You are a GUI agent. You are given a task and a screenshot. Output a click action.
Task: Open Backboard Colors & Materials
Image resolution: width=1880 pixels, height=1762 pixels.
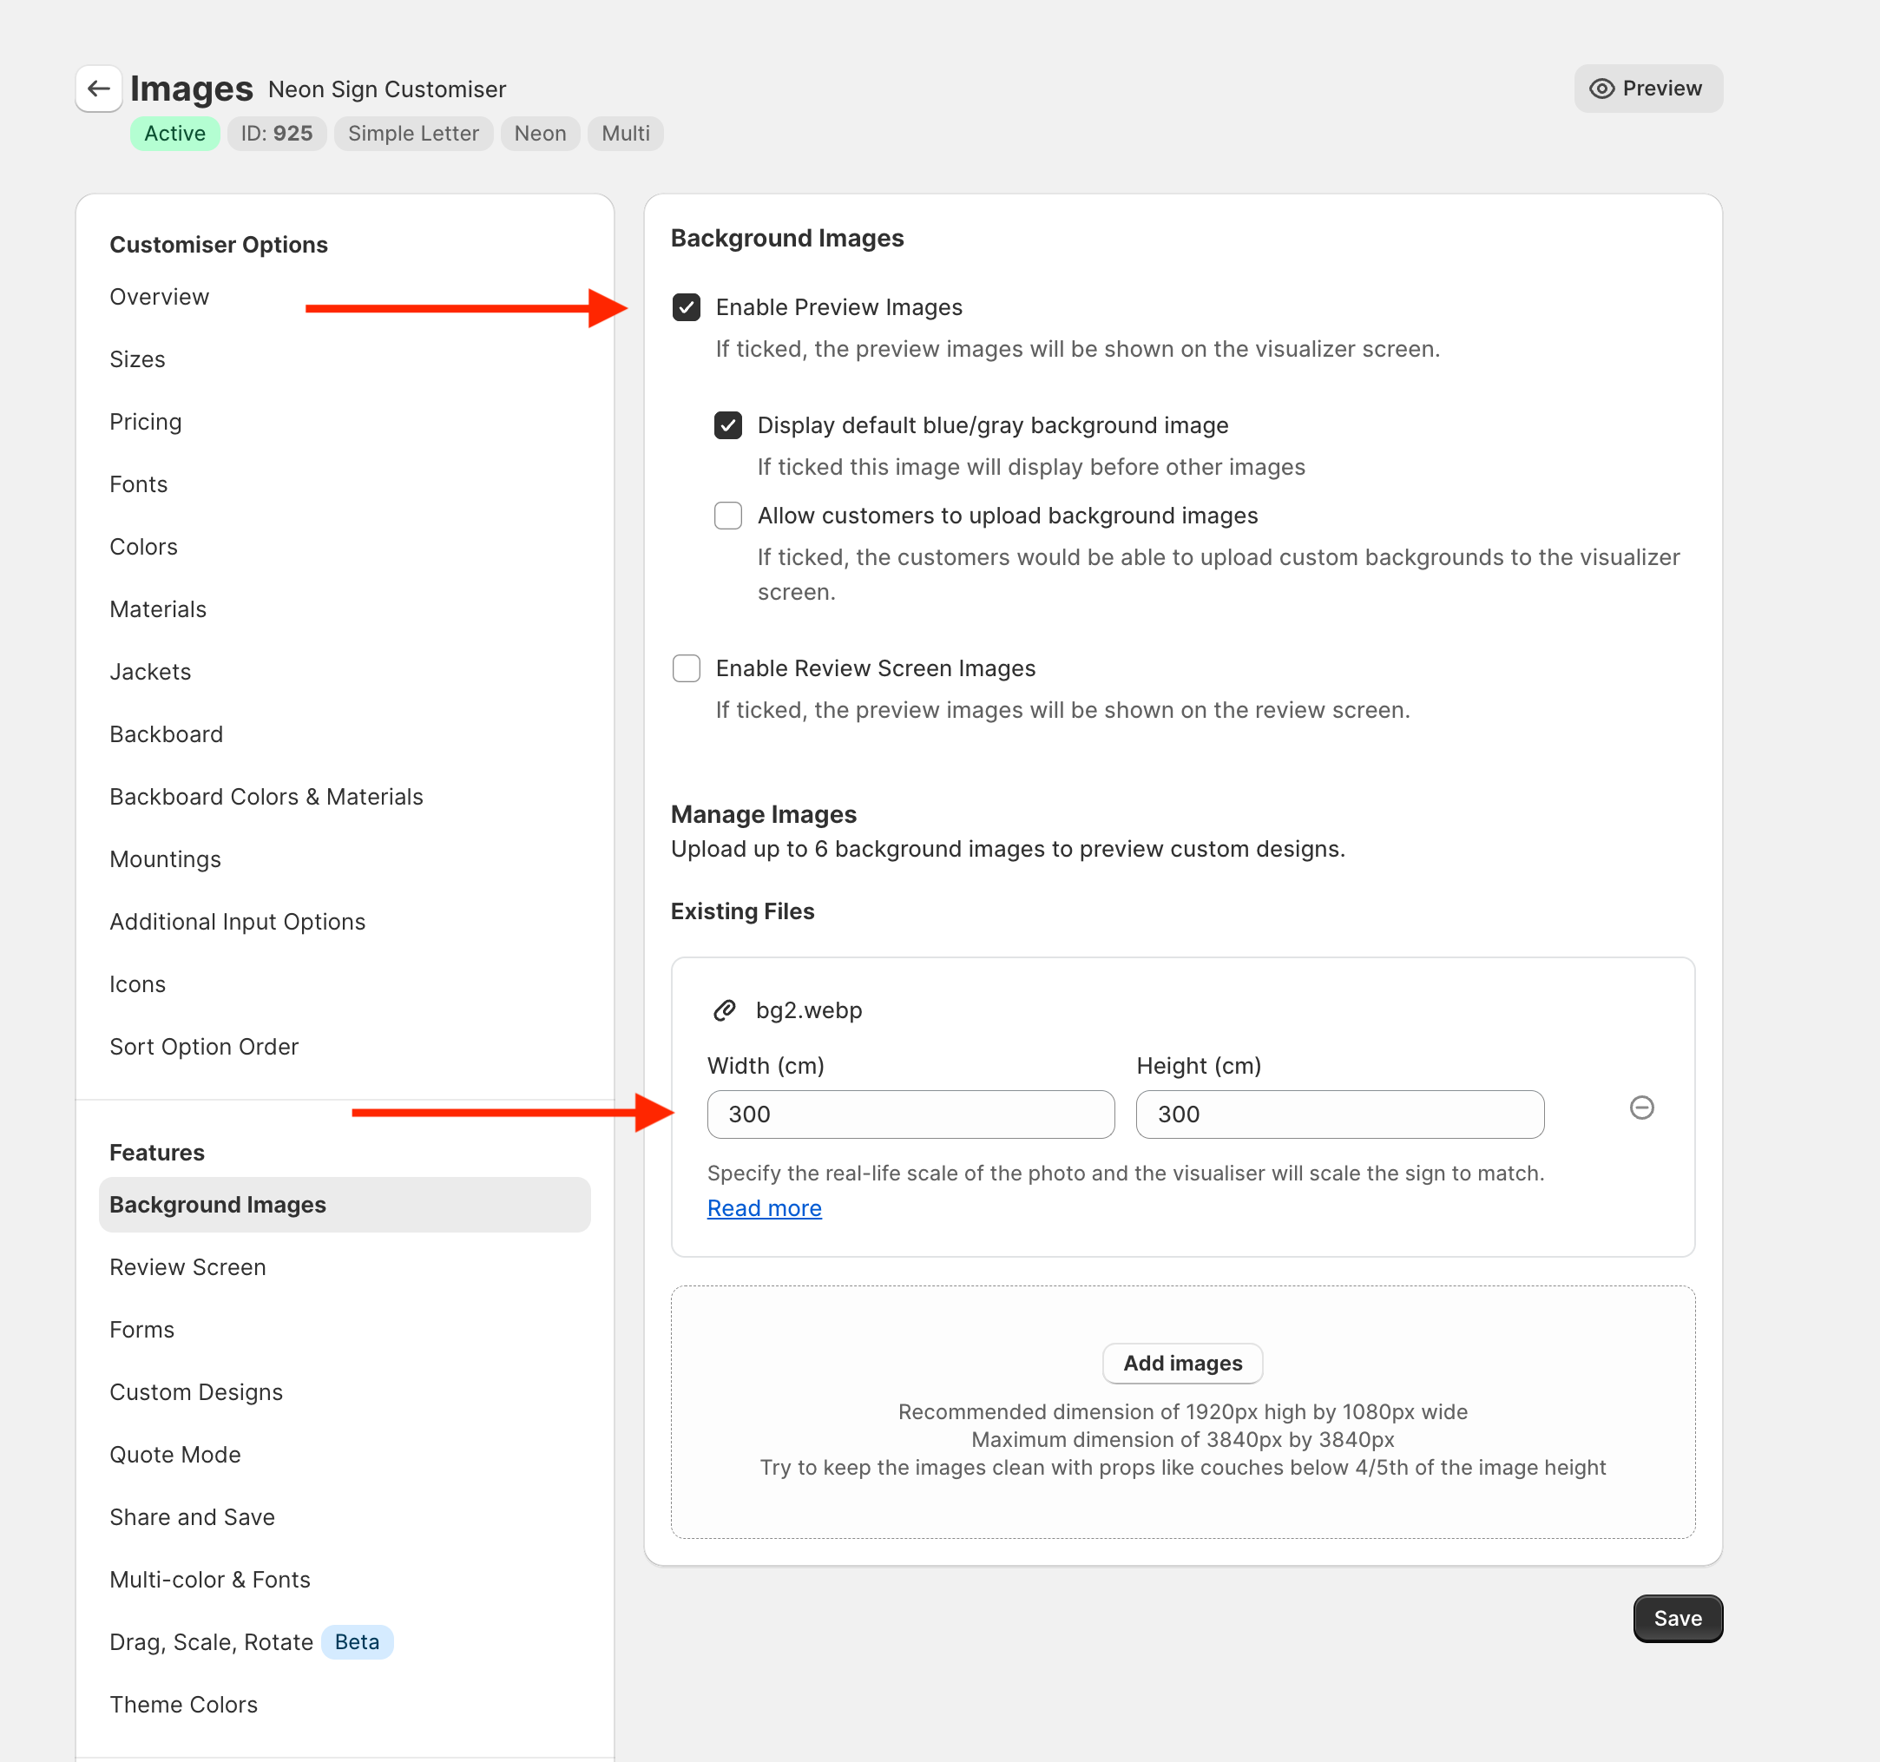(x=266, y=796)
